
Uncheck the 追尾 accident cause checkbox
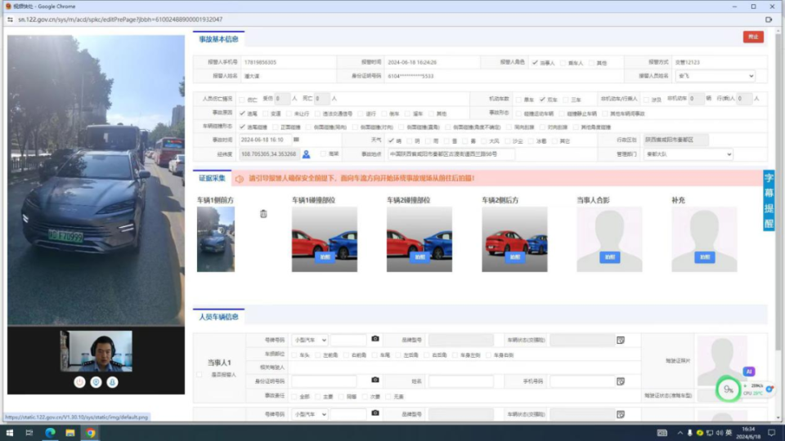point(242,114)
